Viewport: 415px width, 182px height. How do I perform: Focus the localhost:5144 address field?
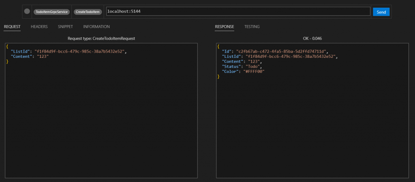tap(238, 12)
